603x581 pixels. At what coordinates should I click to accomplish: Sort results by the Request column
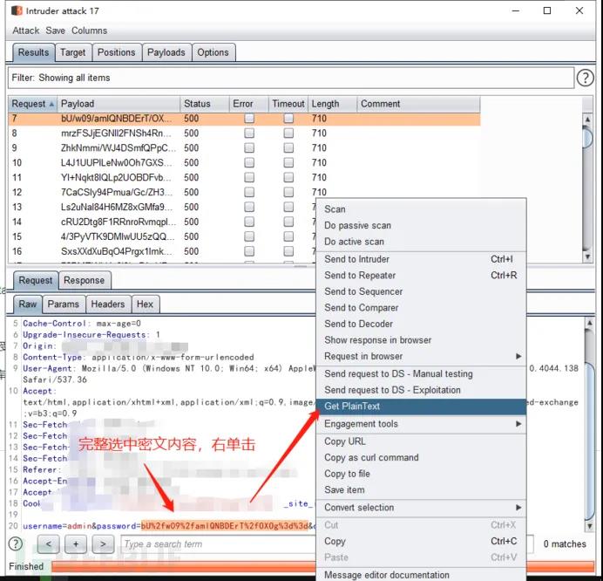[x=33, y=104]
